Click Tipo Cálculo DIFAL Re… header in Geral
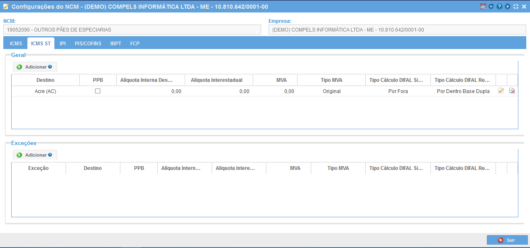Viewport: 530px width, 248px height. click(x=463, y=80)
